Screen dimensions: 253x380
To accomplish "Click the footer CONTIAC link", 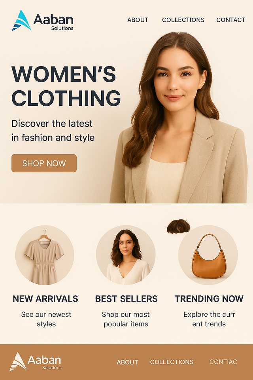I will tap(223, 361).
